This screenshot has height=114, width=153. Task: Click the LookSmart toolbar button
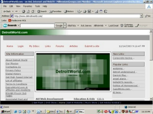(x=113, y=26)
